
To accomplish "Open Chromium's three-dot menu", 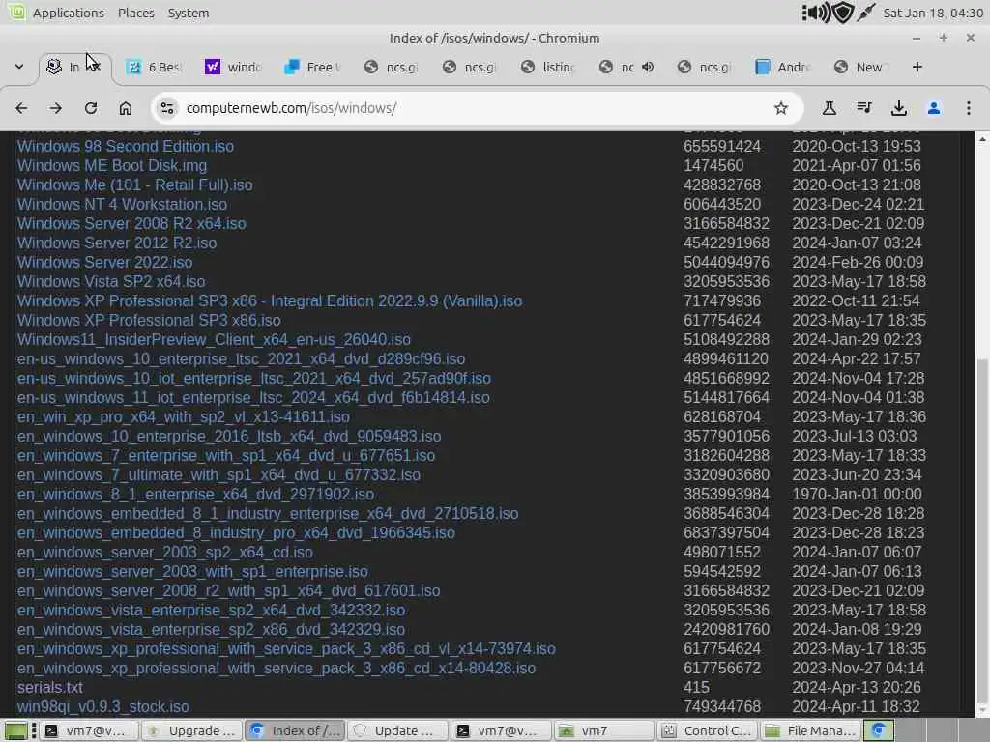I will click(968, 108).
